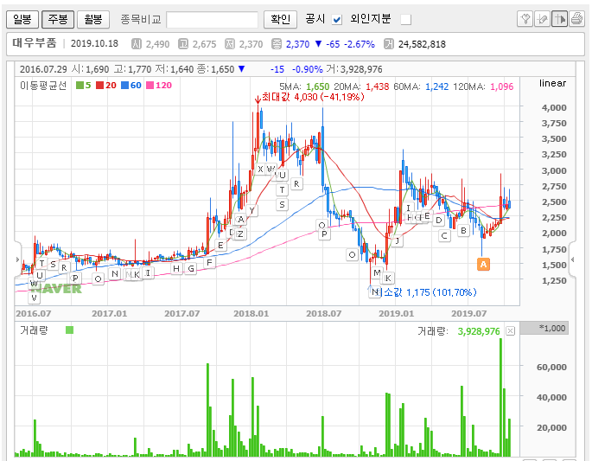Open chart settings with the wrench icon
This screenshot has width=592, height=461.
point(525,18)
